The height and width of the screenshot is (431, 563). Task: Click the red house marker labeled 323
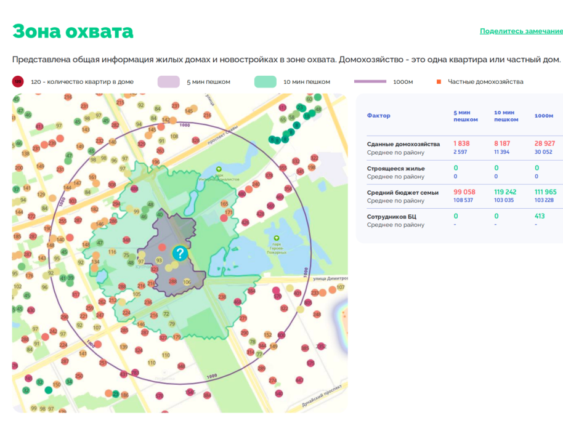point(155,269)
